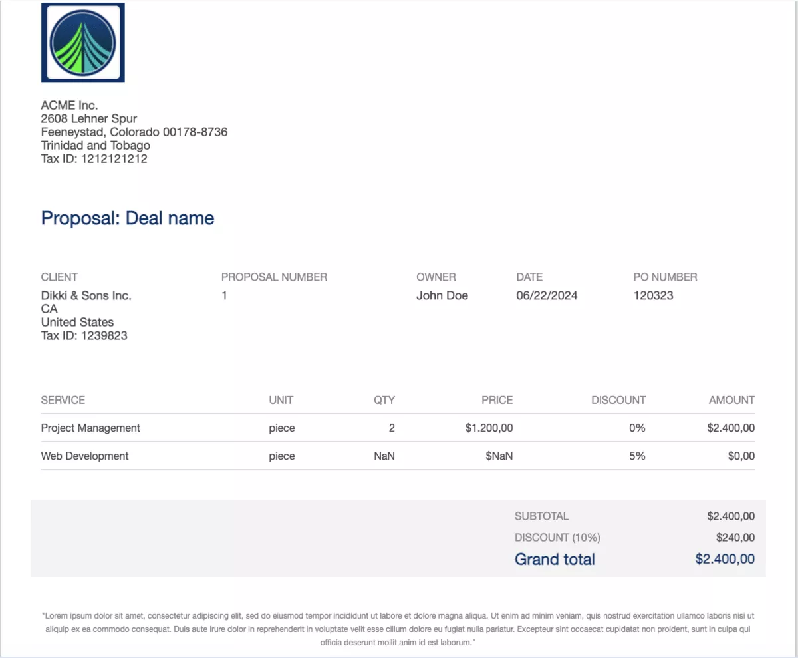Select PO number value '120323'
This screenshot has height=658, width=798.
pyautogui.click(x=654, y=295)
